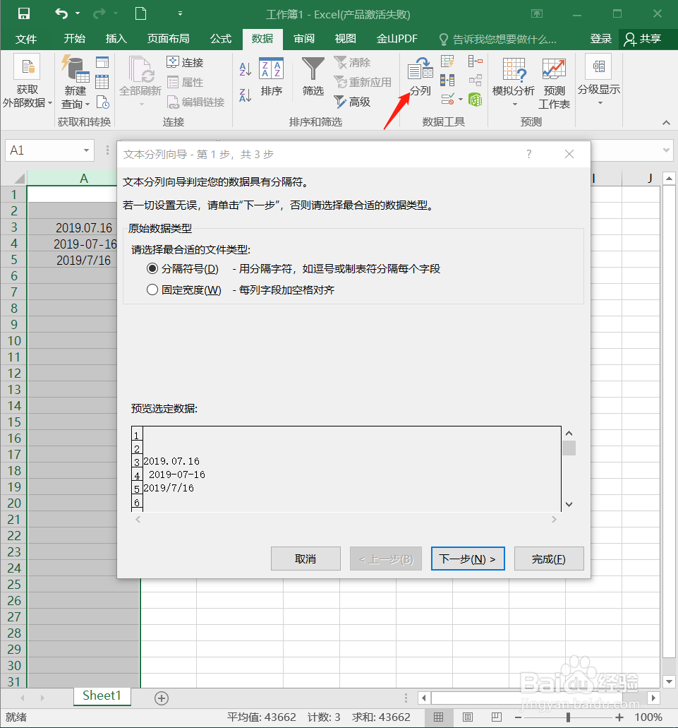
Task: Click the 下一步(N) button in the wizard
Action: pos(468,559)
